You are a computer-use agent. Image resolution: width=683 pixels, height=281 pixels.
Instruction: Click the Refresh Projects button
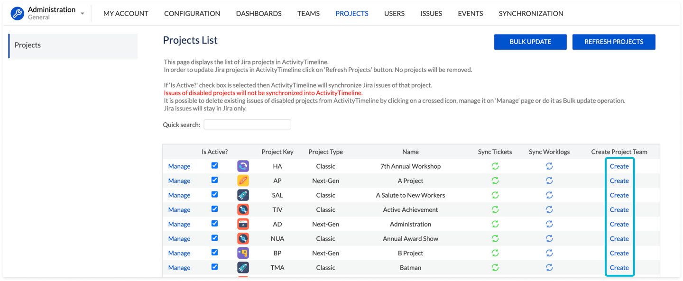coord(614,42)
